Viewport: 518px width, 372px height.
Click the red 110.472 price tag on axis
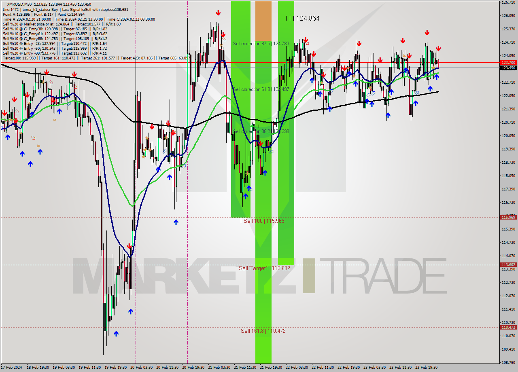[x=508, y=328]
